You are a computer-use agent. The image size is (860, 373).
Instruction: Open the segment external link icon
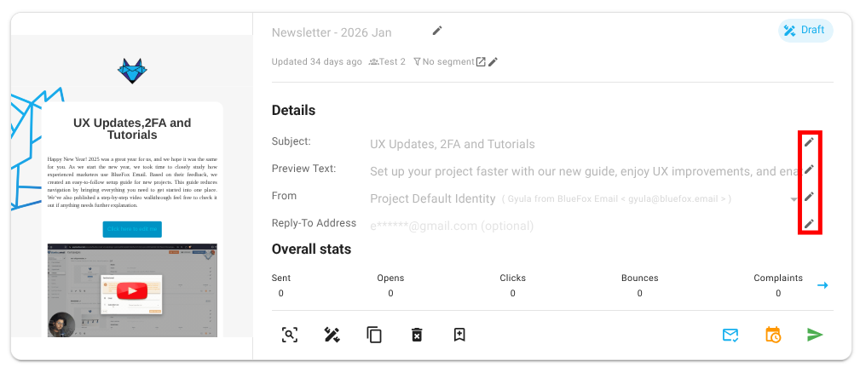tap(481, 62)
